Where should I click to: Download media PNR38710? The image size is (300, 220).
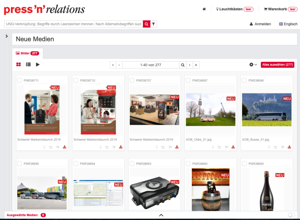[x=121, y=147]
